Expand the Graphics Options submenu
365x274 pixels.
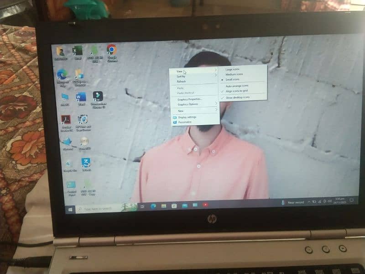point(188,104)
